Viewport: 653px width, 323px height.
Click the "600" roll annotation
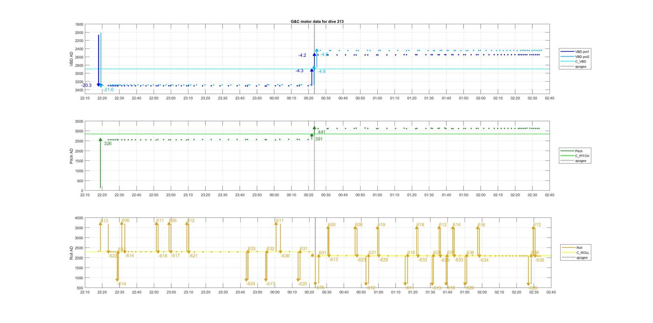point(332,225)
